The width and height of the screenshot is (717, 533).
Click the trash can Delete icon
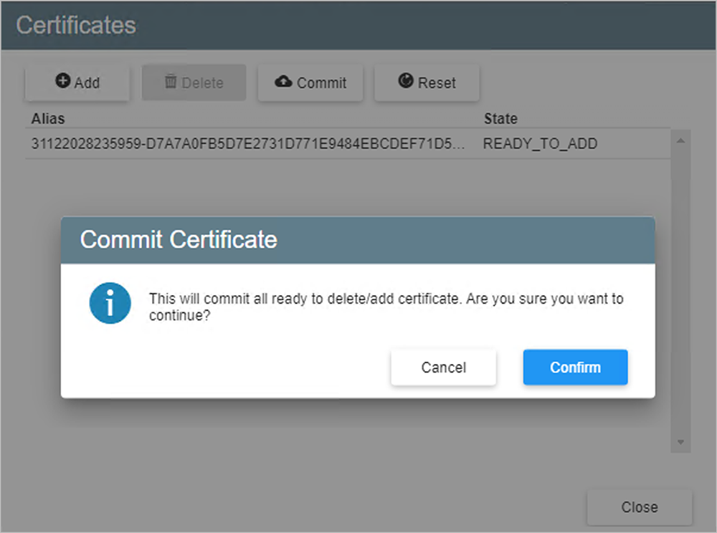pos(171,82)
